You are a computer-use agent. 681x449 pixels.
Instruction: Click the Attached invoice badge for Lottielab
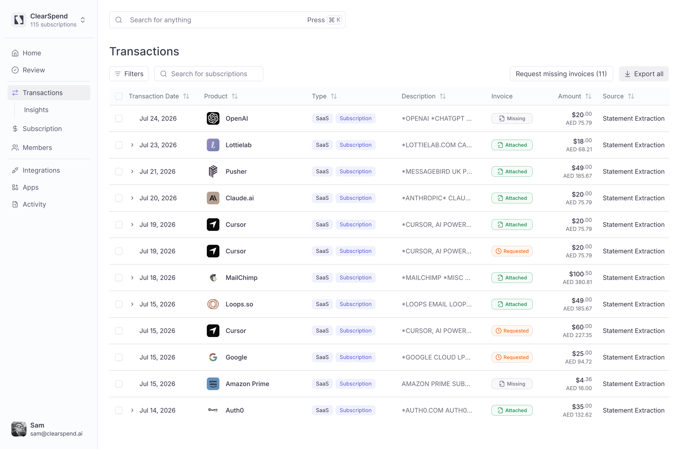pyautogui.click(x=512, y=145)
